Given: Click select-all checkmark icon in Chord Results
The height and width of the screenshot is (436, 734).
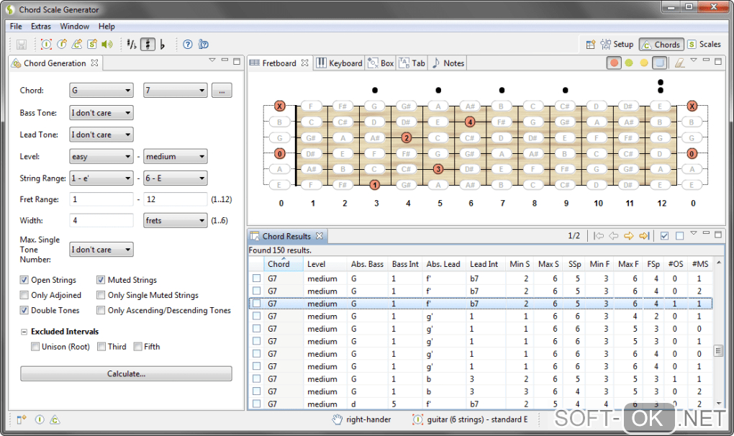Looking at the screenshot, I should (664, 236).
